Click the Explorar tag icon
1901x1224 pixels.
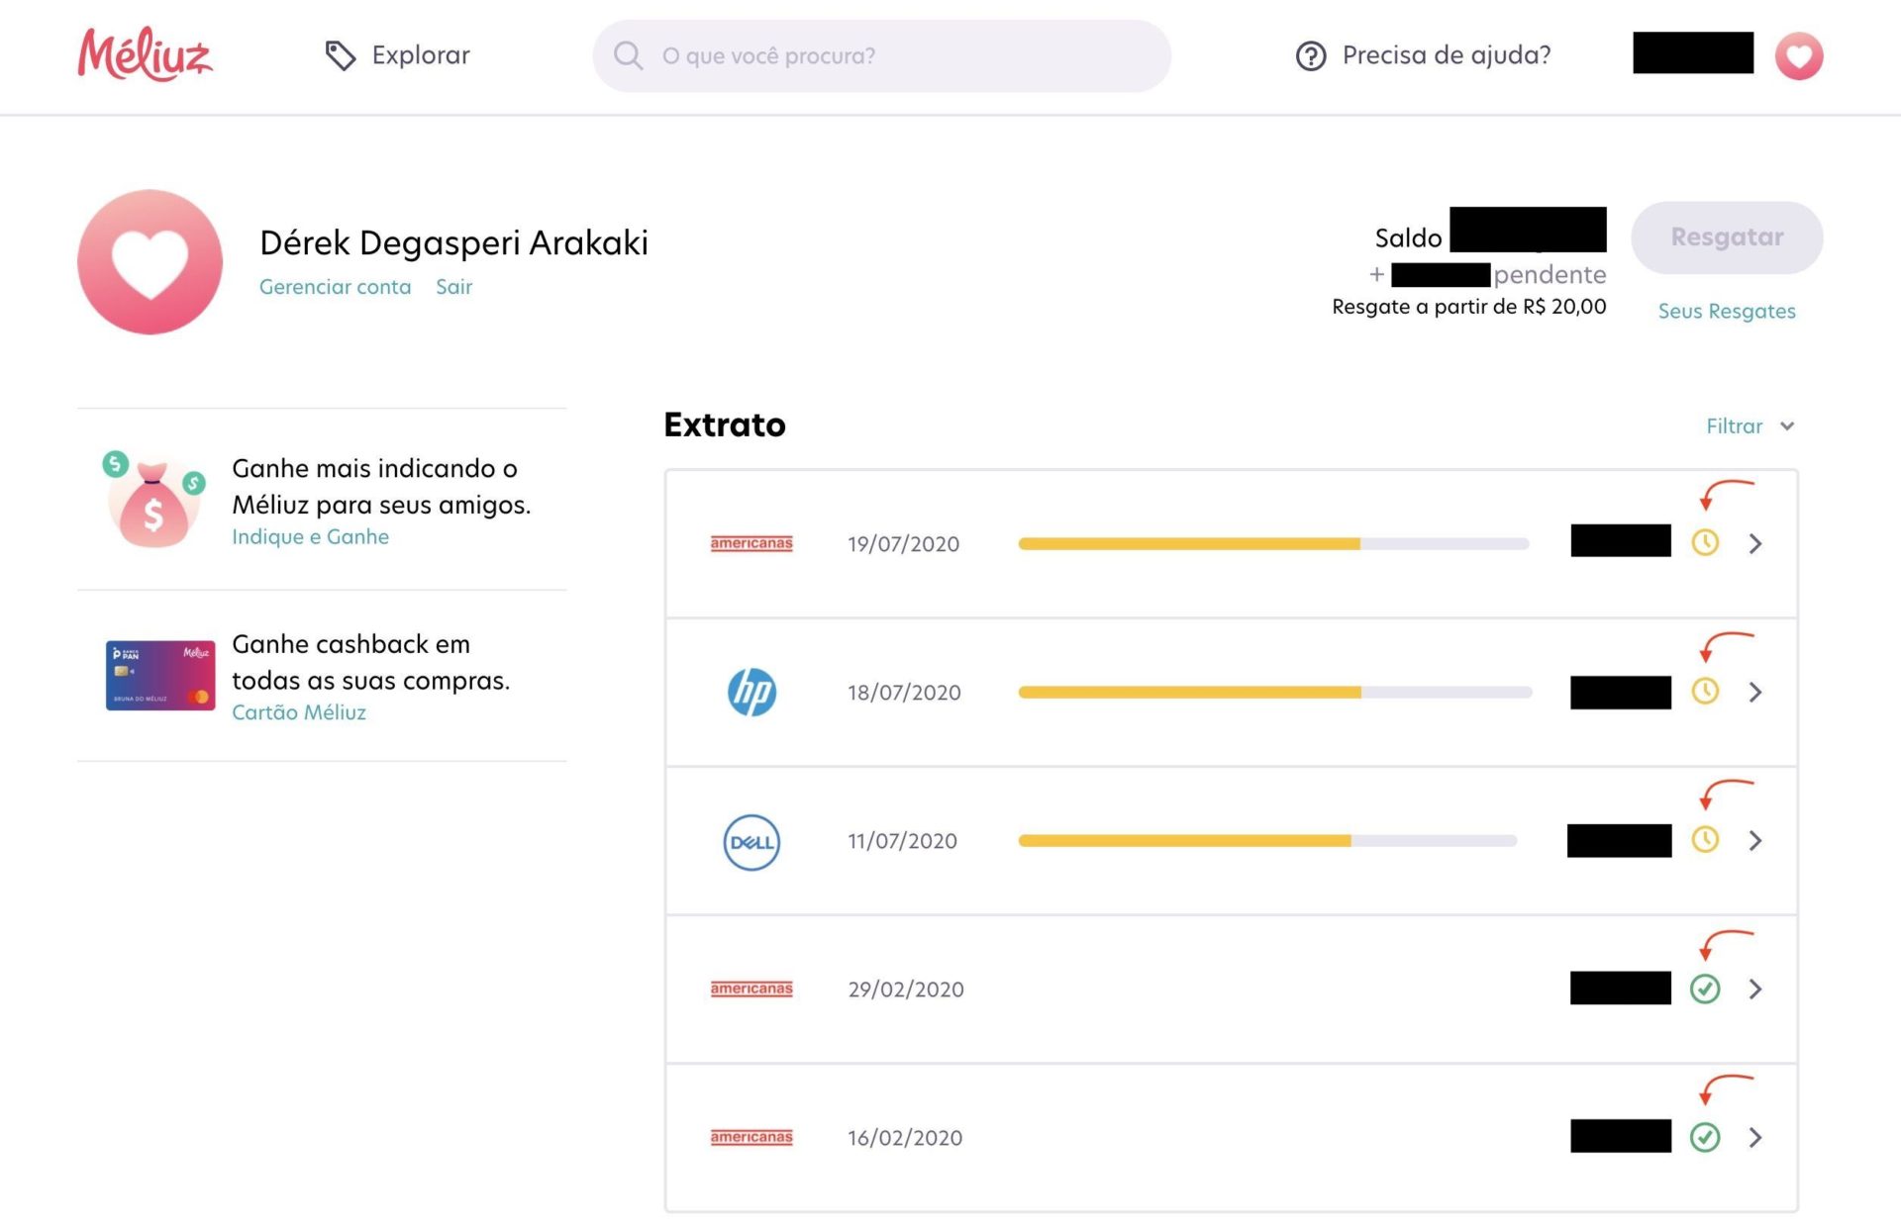pos(340,55)
